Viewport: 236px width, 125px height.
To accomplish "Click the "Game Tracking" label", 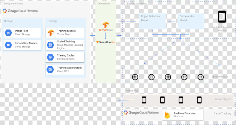I will 222,113.
